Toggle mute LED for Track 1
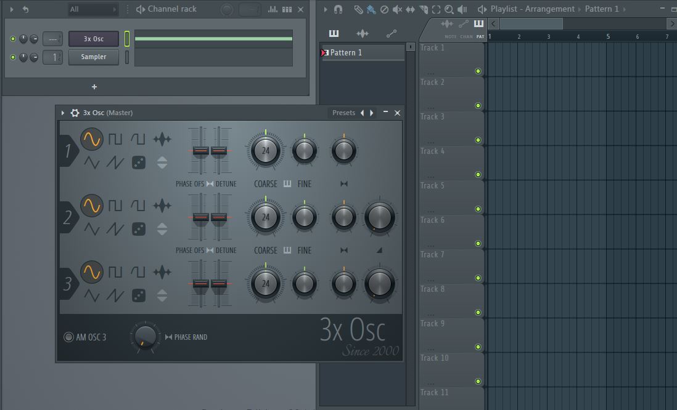The height and width of the screenshot is (410, 677). 478,71
